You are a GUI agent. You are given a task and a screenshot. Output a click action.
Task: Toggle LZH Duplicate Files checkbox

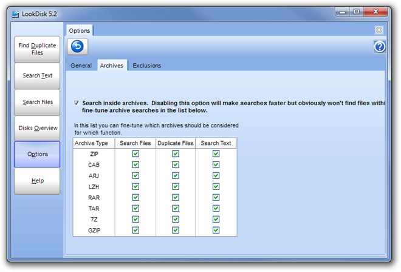[x=176, y=186]
